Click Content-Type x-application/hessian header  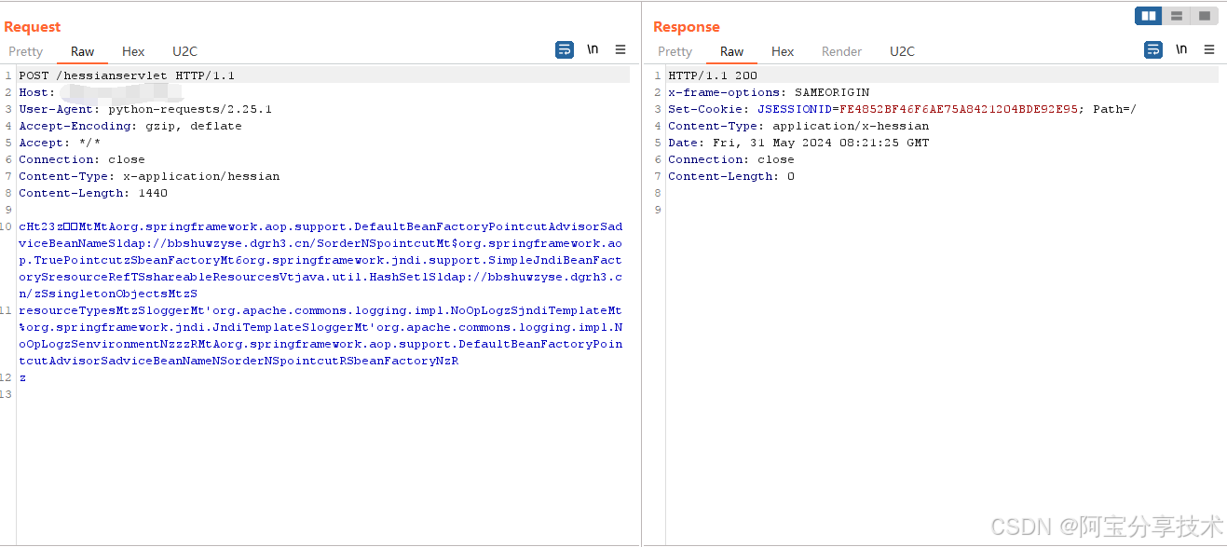(149, 176)
